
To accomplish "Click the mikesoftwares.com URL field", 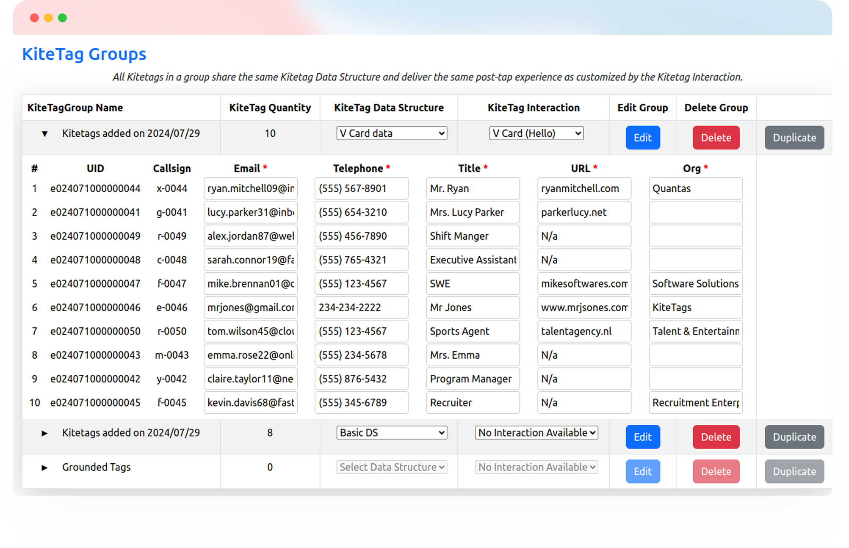I will 584,284.
